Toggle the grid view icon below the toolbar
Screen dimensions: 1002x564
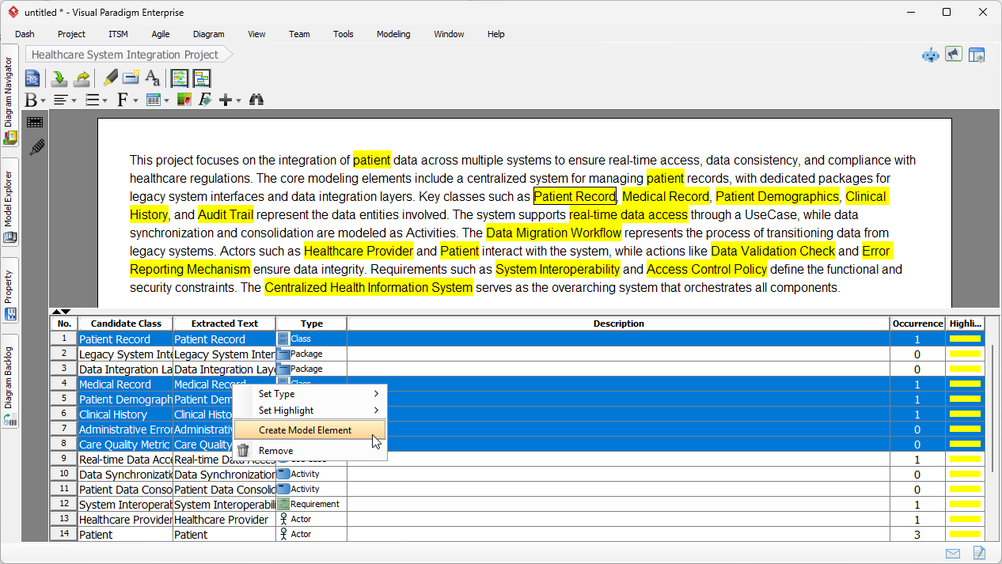[35, 122]
